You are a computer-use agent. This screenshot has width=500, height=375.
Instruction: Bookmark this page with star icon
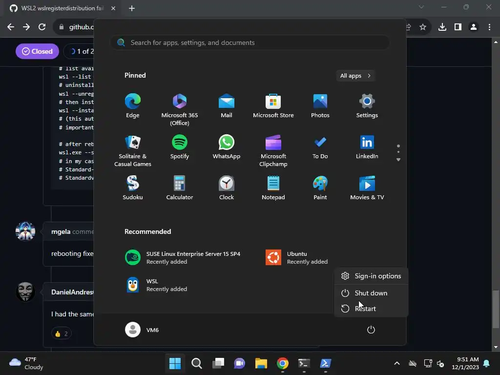coord(423,27)
